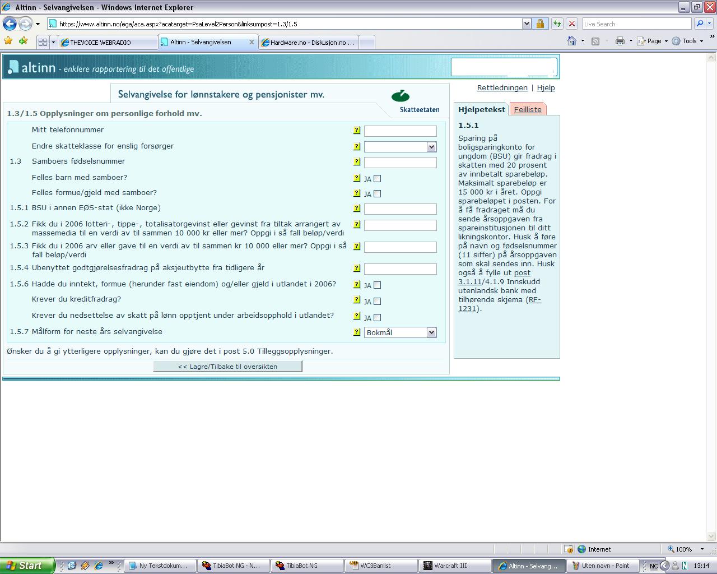Click help icon for 1.5.1 BSU
The height and width of the screenshot is (574, 717).
[x=356, y=208]
